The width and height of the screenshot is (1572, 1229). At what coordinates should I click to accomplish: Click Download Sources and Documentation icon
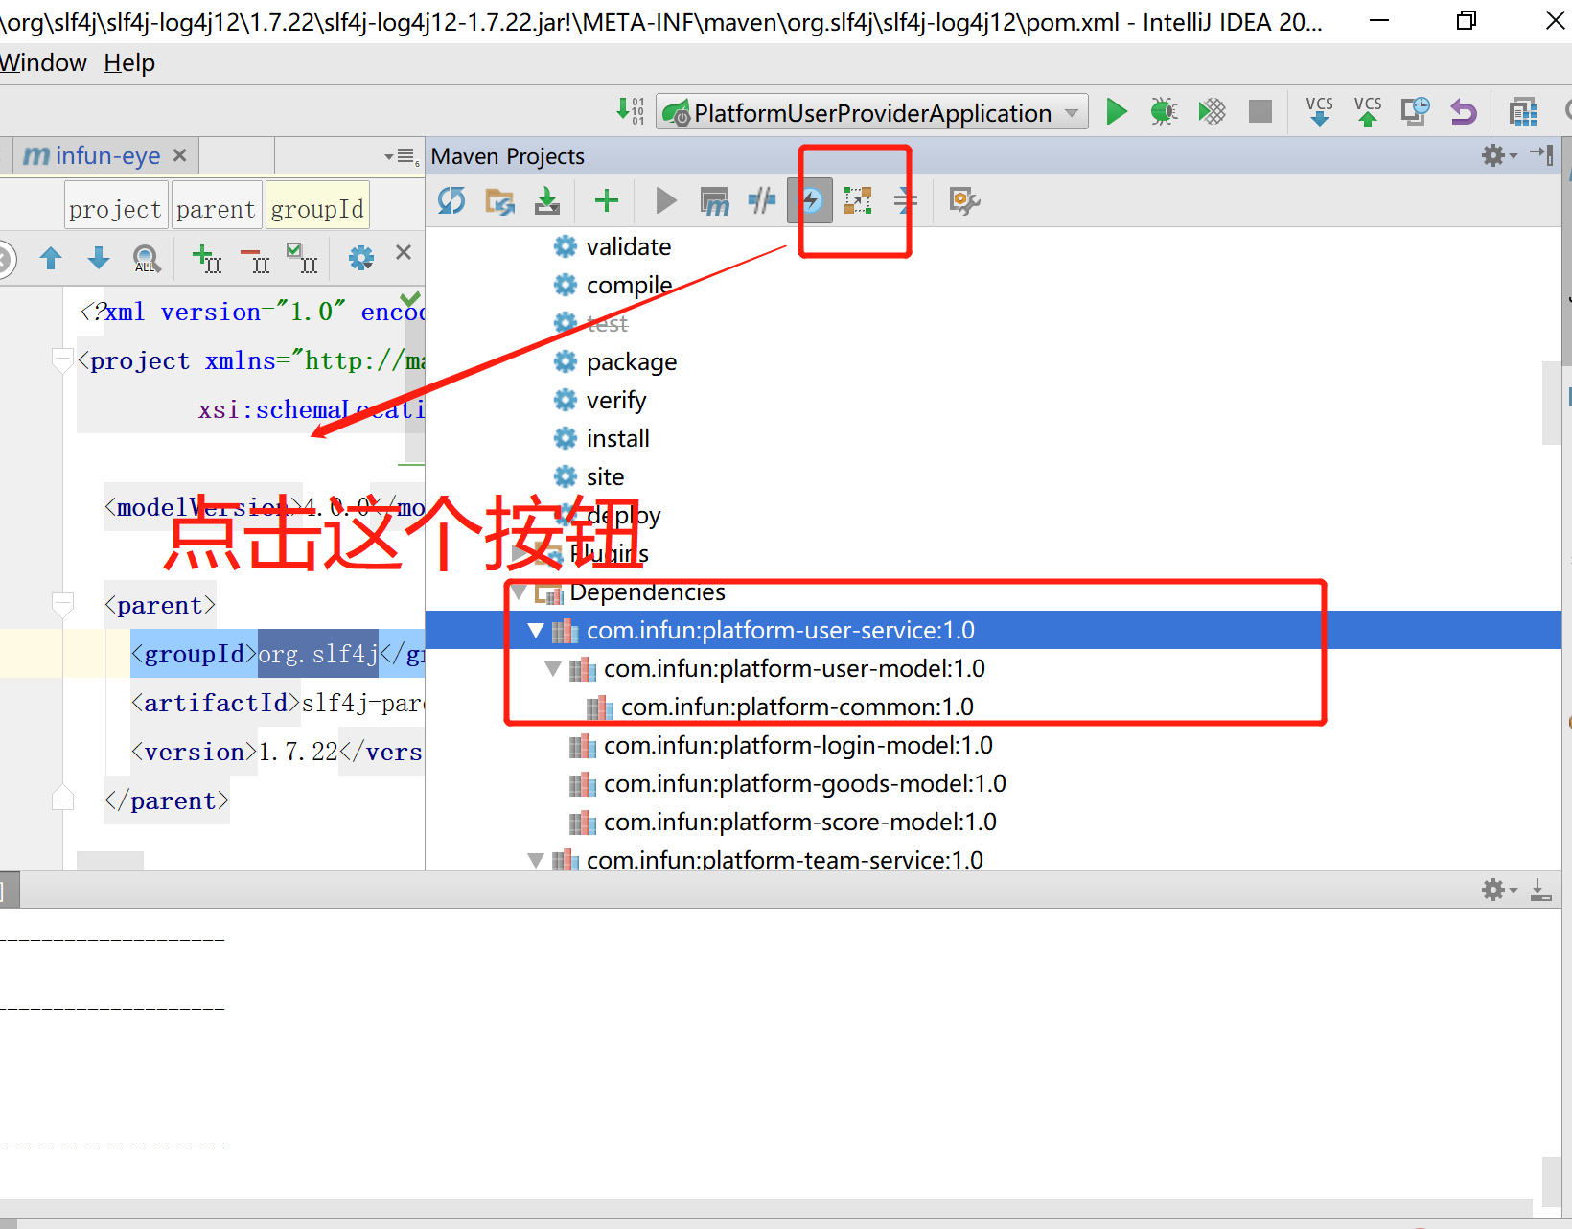[547, 200]
